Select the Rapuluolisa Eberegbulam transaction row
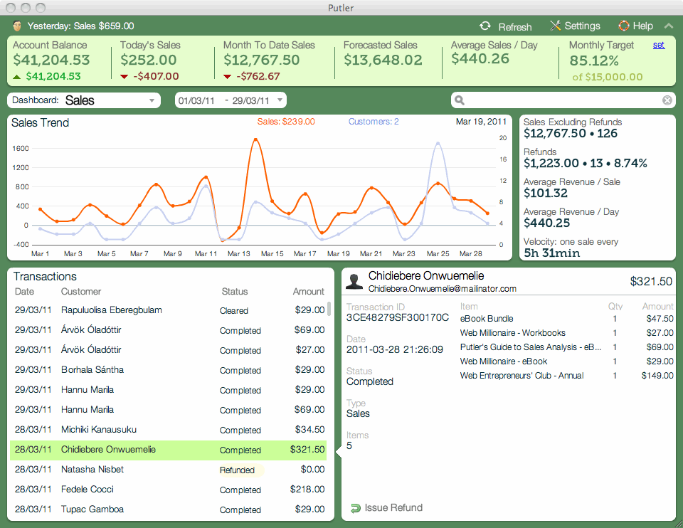The image size is (683, 528). click(169, 310)
